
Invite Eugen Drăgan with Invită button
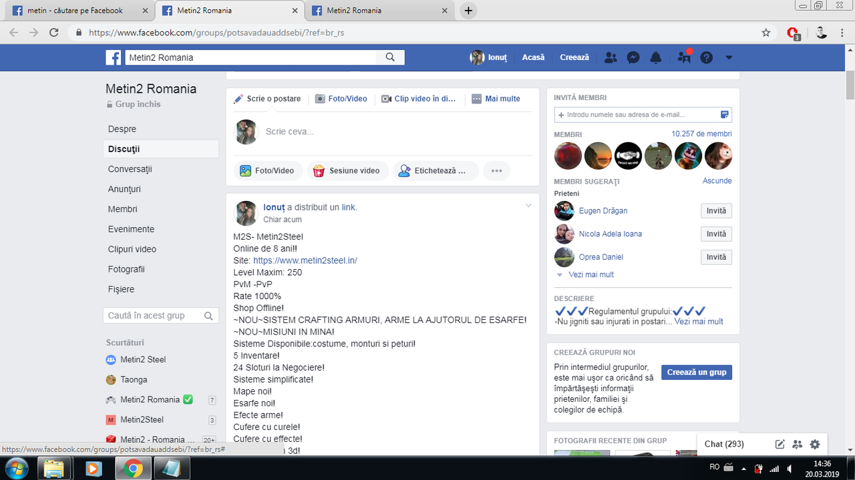pyautogui.click(x=716, y=211)
